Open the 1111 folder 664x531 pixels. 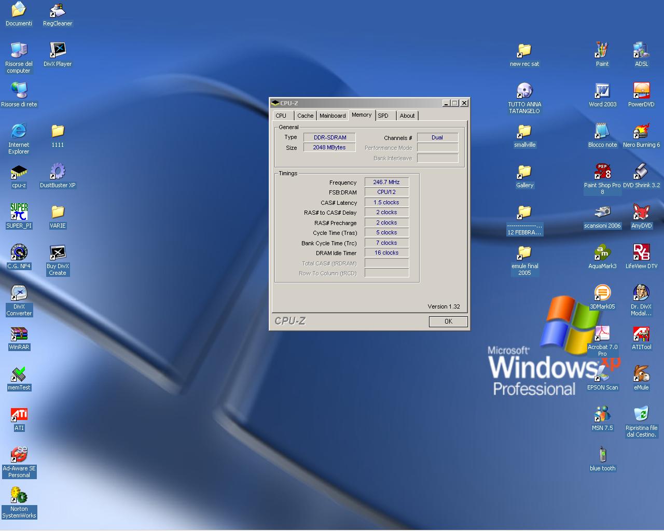58,135
